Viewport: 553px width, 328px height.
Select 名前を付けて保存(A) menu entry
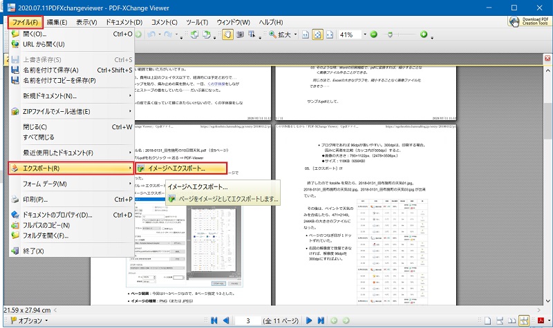[x=71, y=70]
